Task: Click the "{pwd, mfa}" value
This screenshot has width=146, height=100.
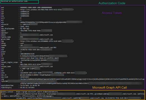Action: tap(25, 27)
